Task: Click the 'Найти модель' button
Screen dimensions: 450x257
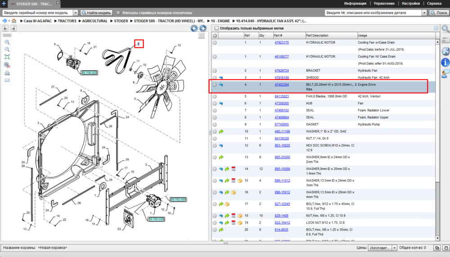Action: 96,13
